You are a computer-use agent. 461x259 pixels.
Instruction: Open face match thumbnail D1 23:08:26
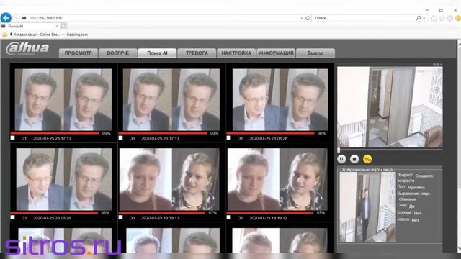pos(280,99)
